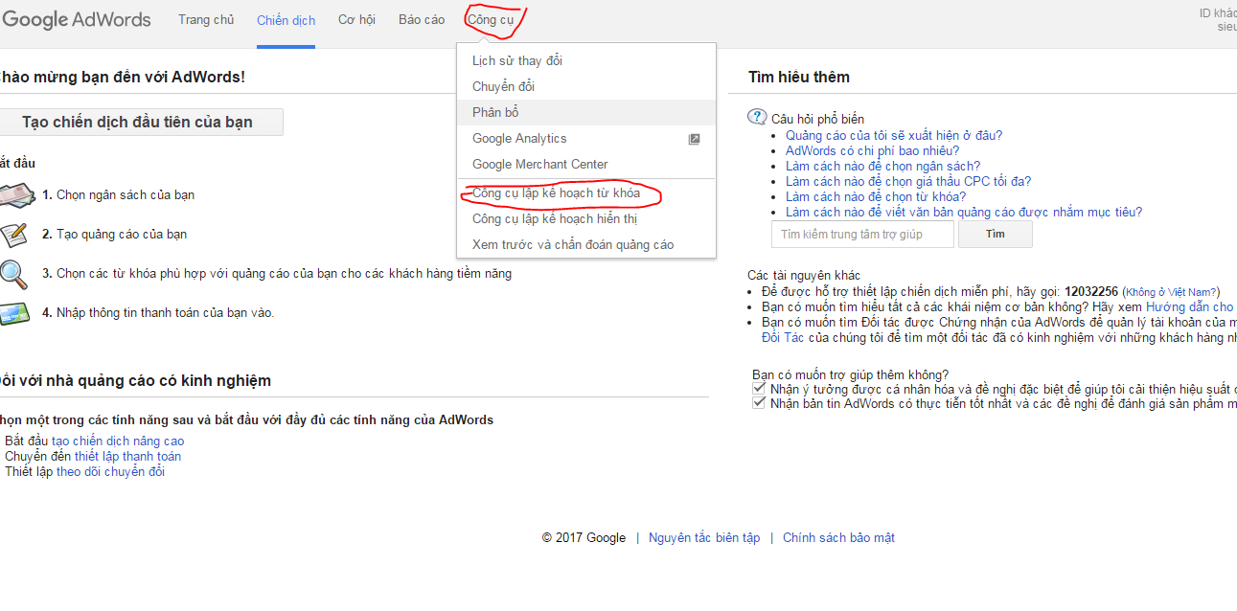Open 'Làm cách nào để chọn giá thầu CPC tối đa?'
The height and width of the screenshot is (611, 1237).
coord(908,181)
